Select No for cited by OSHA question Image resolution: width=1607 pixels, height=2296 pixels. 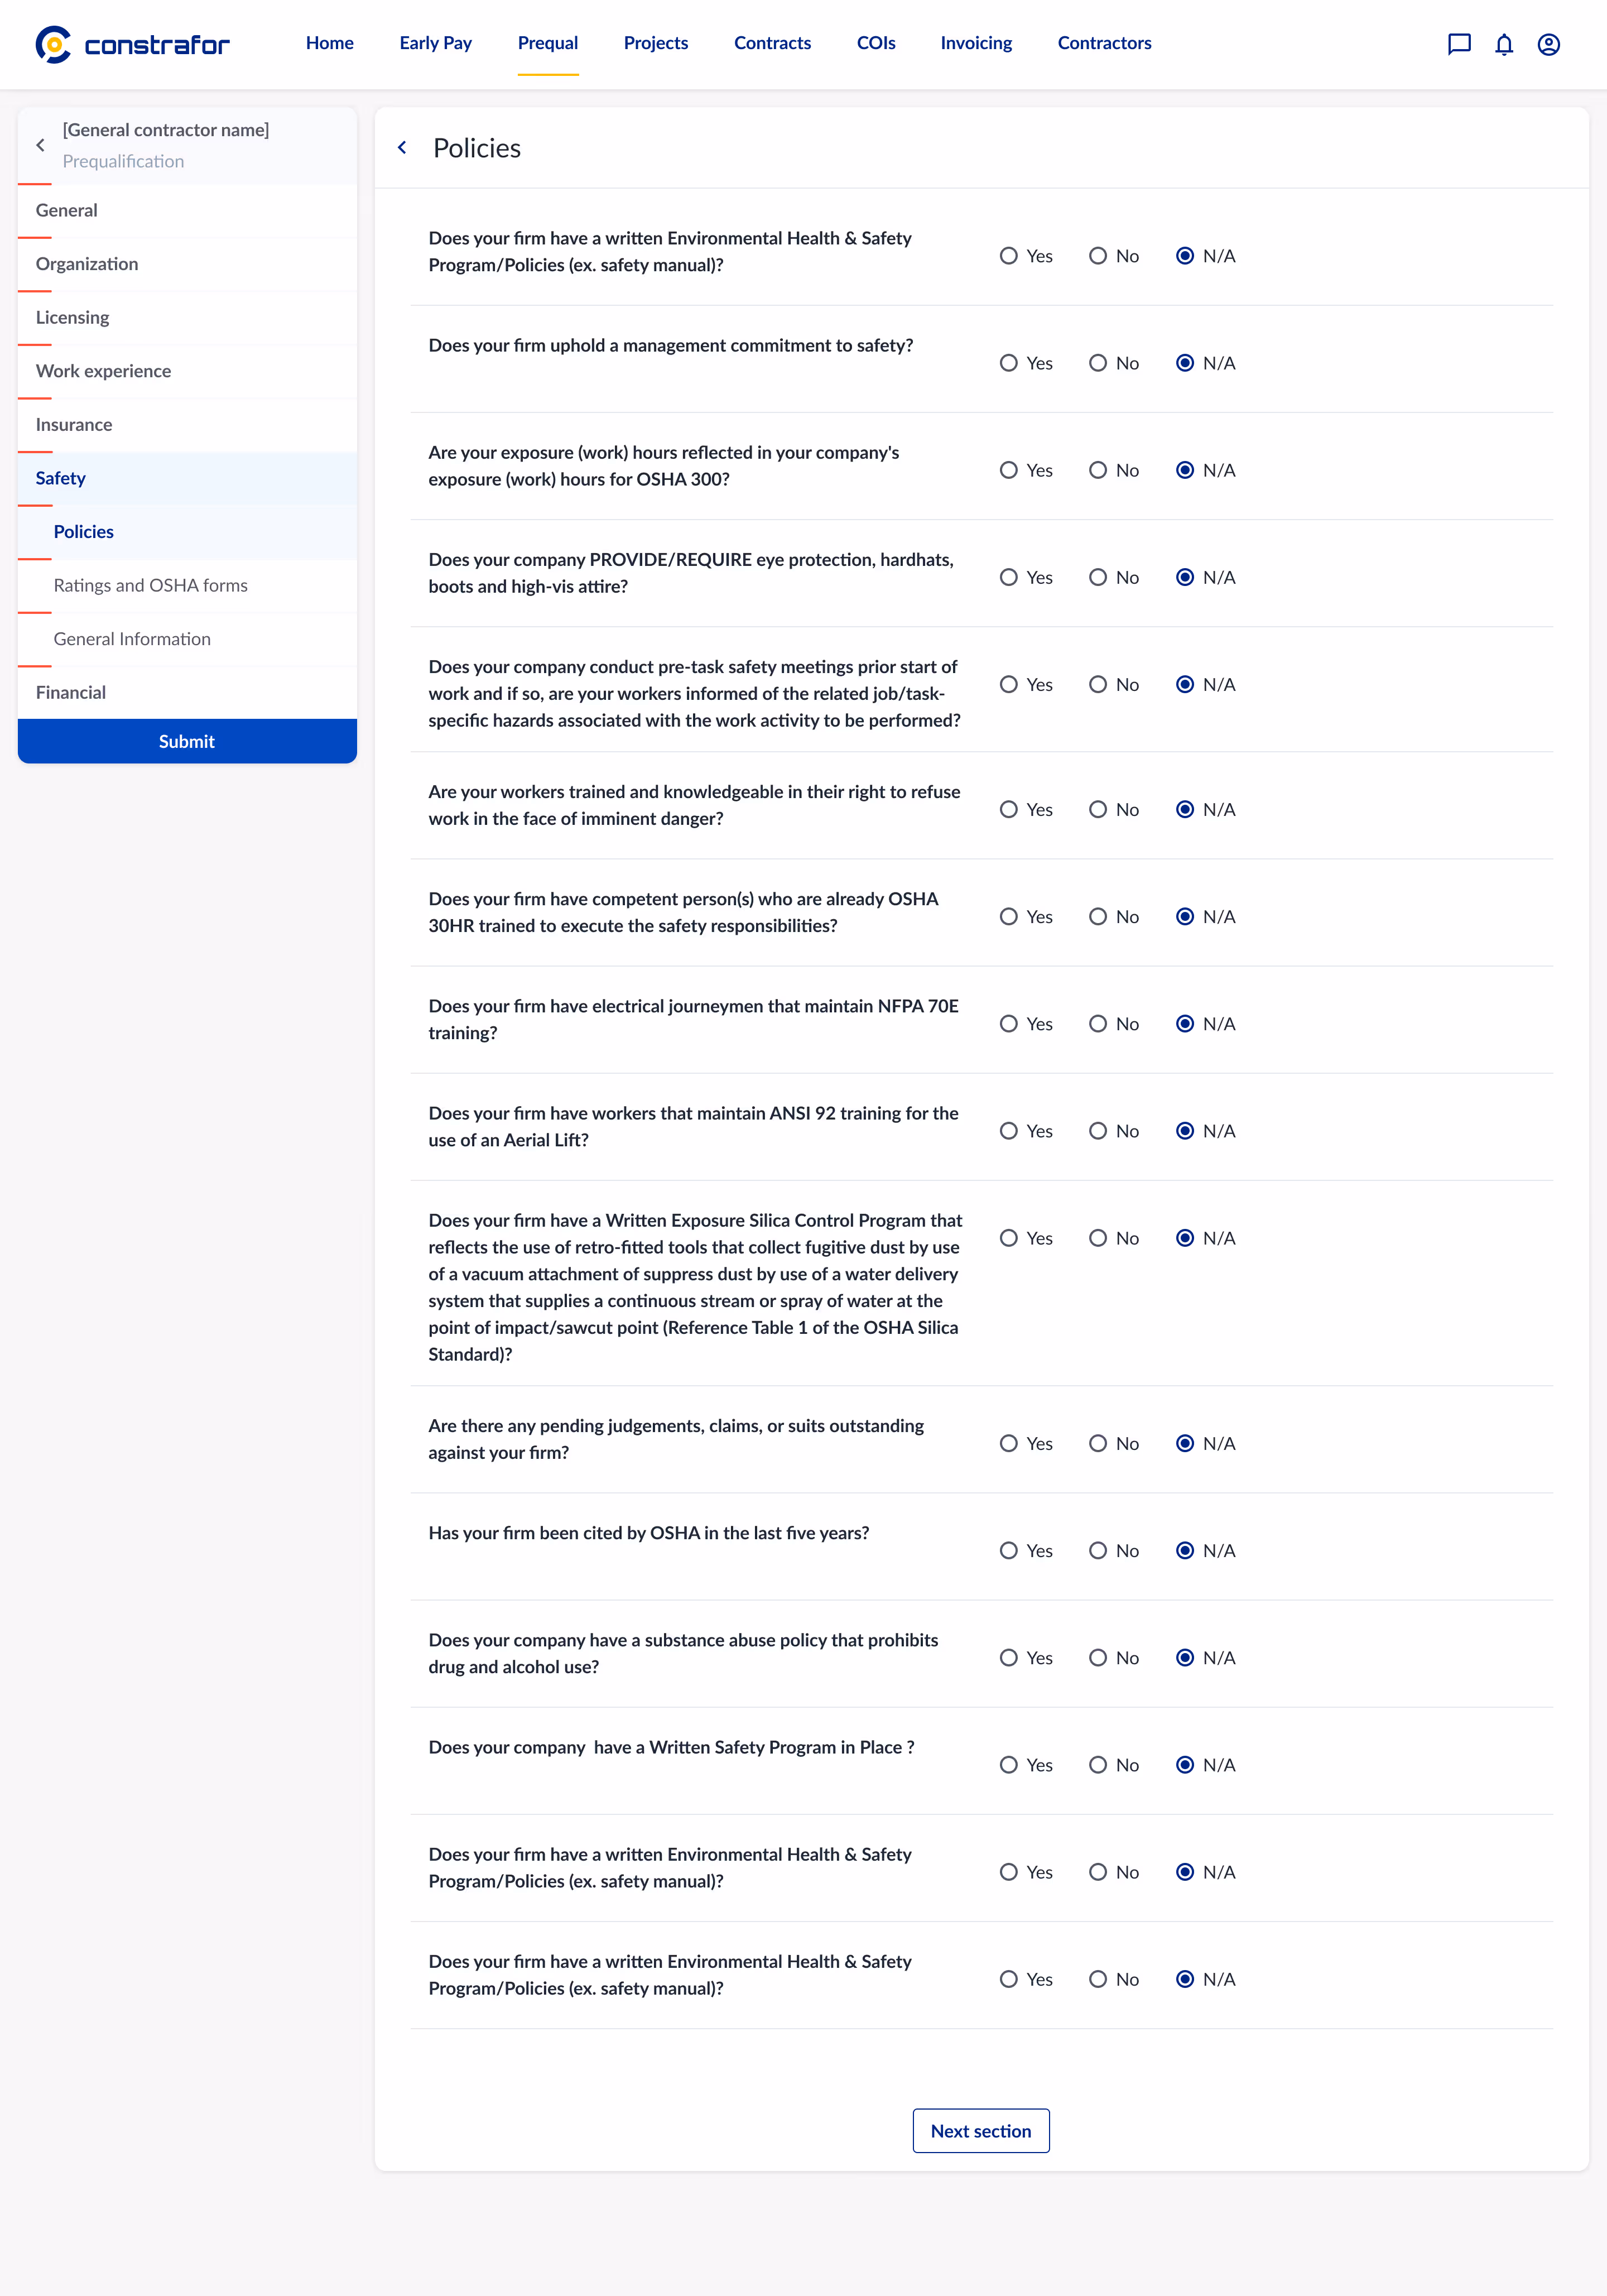click(x=1098, y=1550)
